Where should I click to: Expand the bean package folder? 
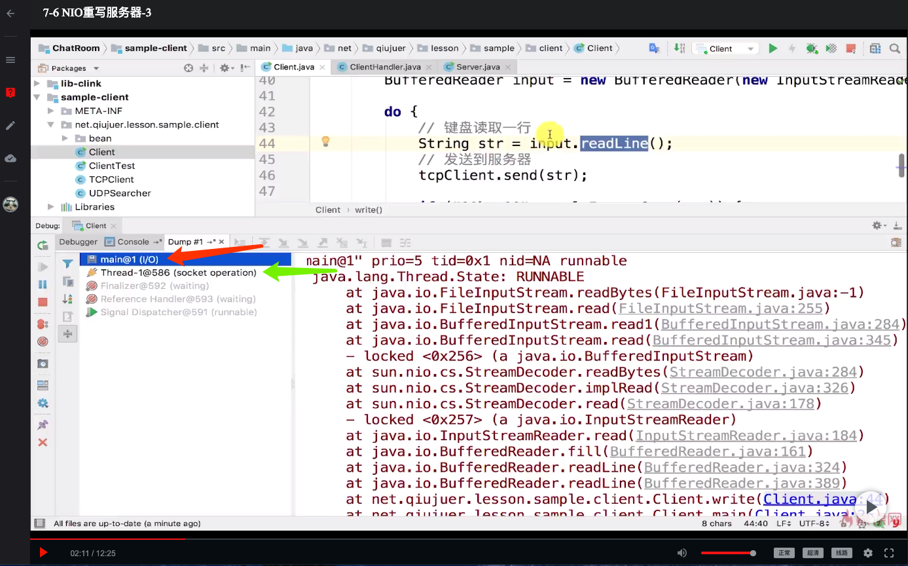tap(65, 139)
